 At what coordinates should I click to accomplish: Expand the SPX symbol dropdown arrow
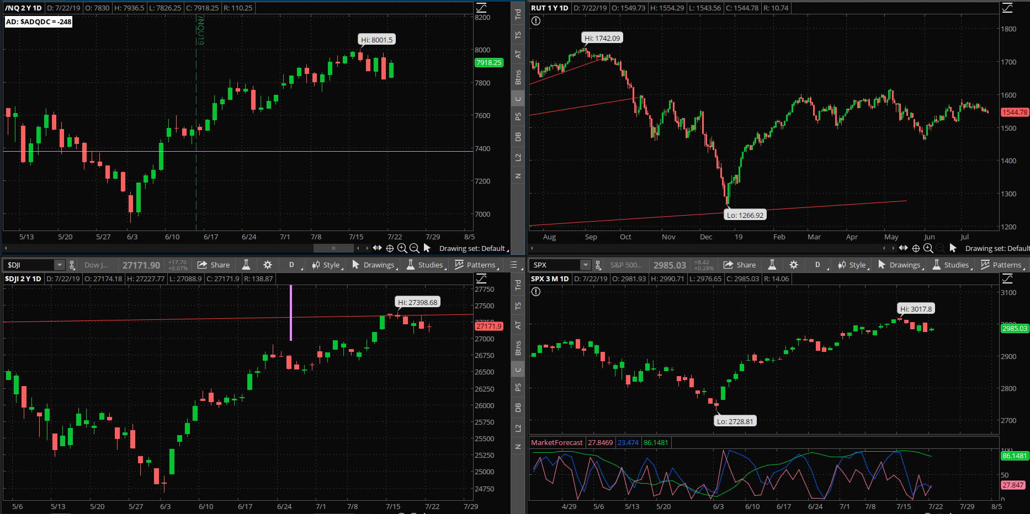click(x=585, y=265)
